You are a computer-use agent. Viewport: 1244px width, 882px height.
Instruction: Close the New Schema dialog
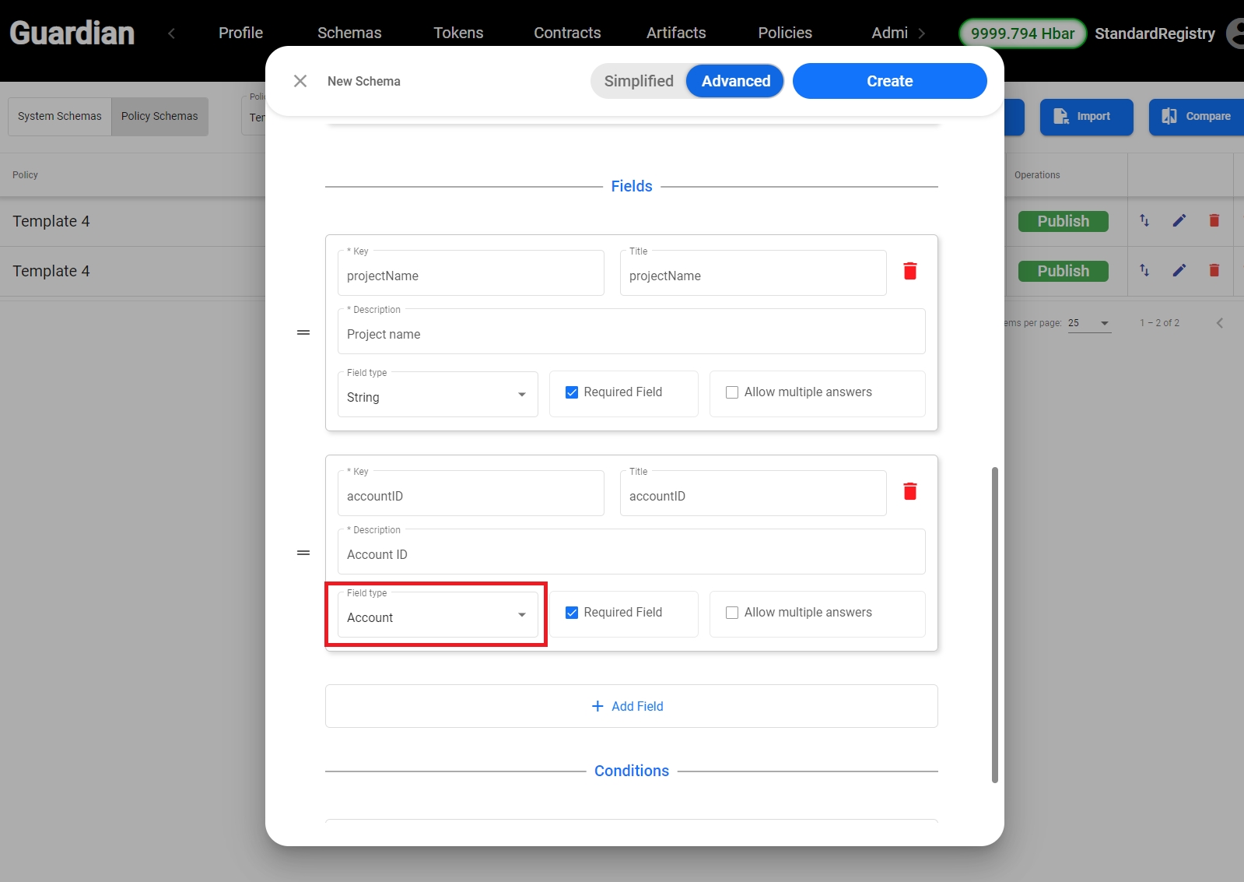pyautogui.click(x=300, y=81)
